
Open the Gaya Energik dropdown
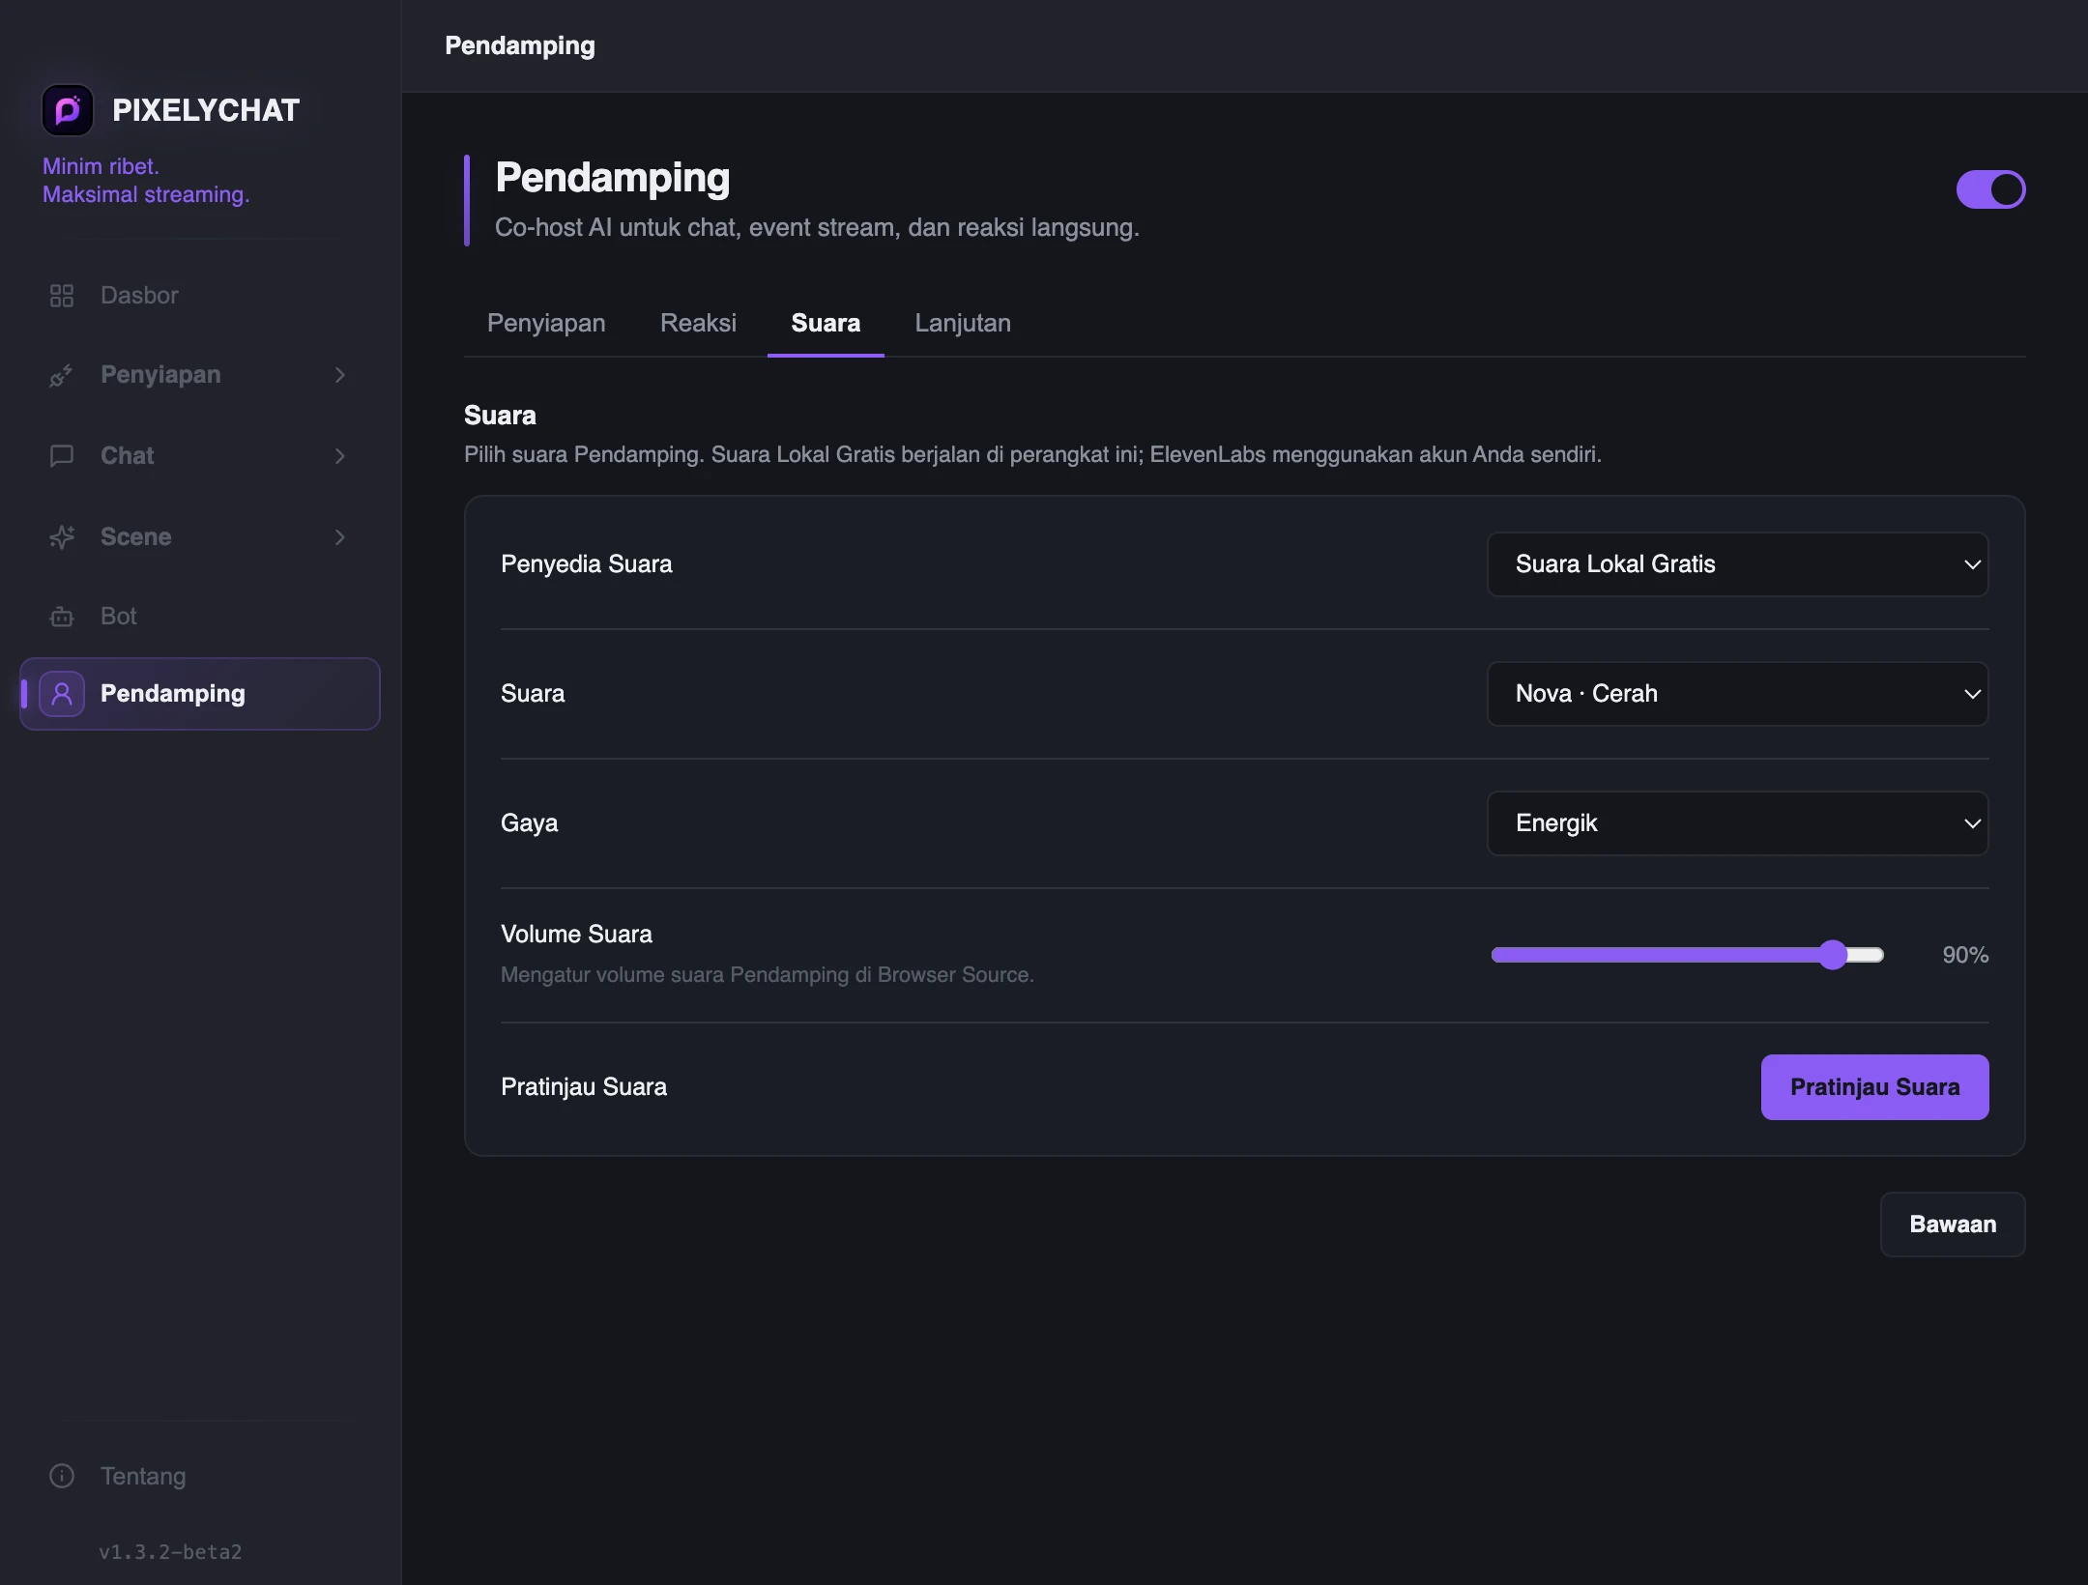pyautogui.click(x=1737, y=823)
